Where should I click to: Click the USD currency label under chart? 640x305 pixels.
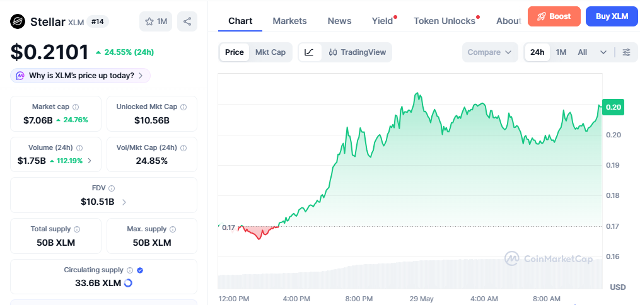click(617, 287)
